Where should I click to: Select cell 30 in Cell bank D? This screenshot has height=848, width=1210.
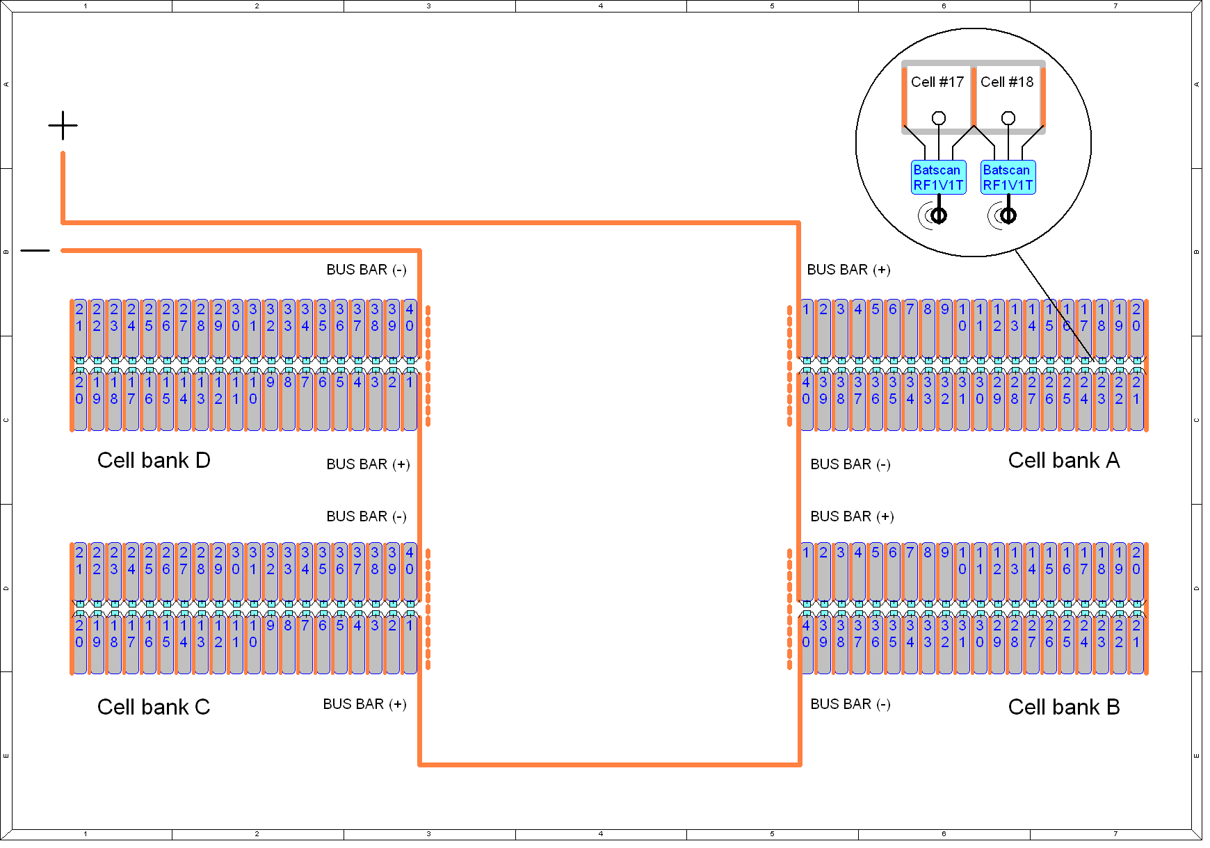click(x=236, y=329)
